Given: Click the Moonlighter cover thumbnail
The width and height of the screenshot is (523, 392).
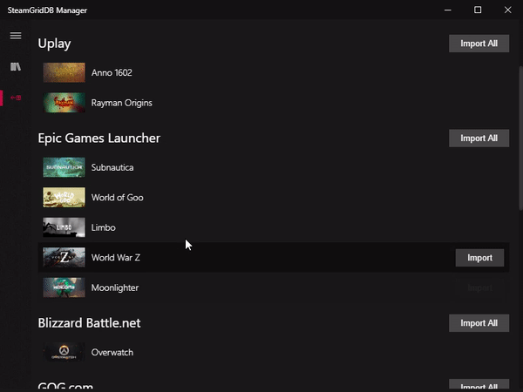Looking at the screenshot, I should tap(64, 287).
